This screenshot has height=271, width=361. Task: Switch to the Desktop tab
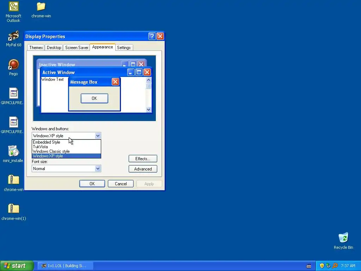tap(54, 48)
